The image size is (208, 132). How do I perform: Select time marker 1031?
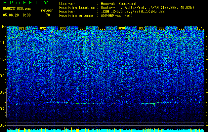pyautogui.click(x=22, y=28)
